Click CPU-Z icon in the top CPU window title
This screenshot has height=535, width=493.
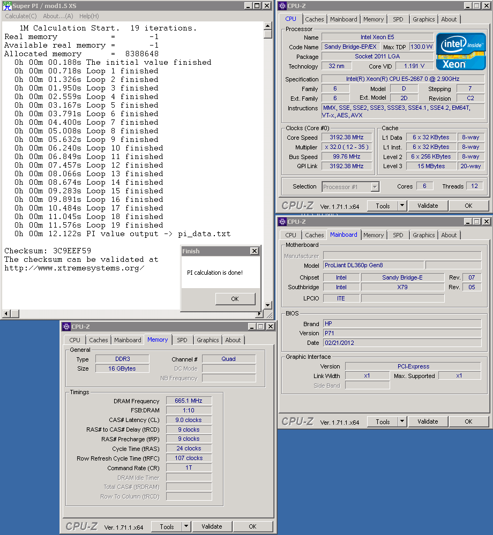click(x=282, y=6)
